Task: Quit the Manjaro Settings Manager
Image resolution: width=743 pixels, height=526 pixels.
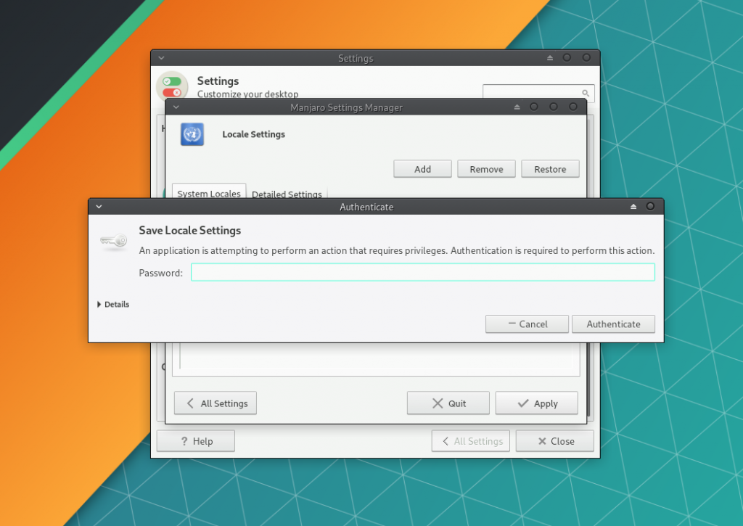Action: pyautogui.click(x=448, y=403)
